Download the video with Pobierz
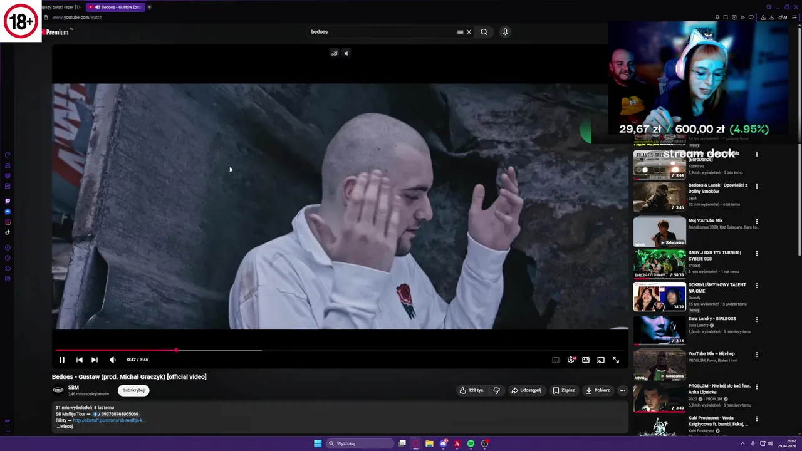The height and width of the screenshot is (451, 802). point(597,390)
